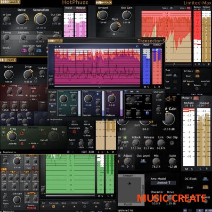Click the Feedback knob showing 60%

42,73
